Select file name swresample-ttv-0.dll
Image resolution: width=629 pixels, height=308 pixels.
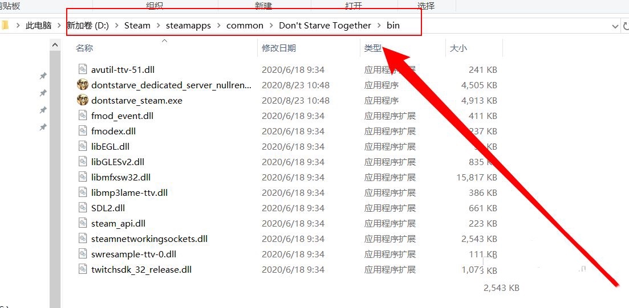pyautogui.click(x=133, y=254)
